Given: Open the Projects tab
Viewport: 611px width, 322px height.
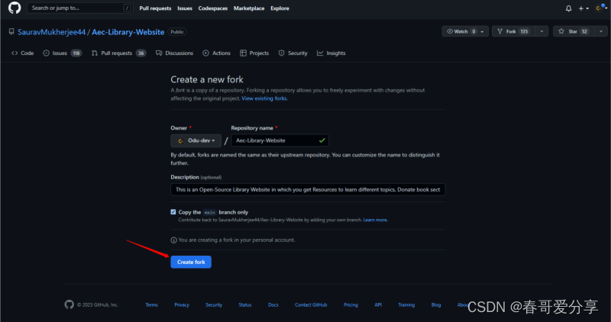Looking at the screenshot, I should point(254,53).
